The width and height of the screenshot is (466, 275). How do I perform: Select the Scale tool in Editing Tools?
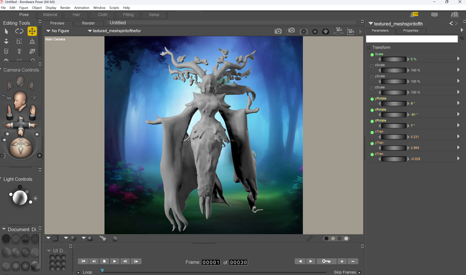(19, 42)
